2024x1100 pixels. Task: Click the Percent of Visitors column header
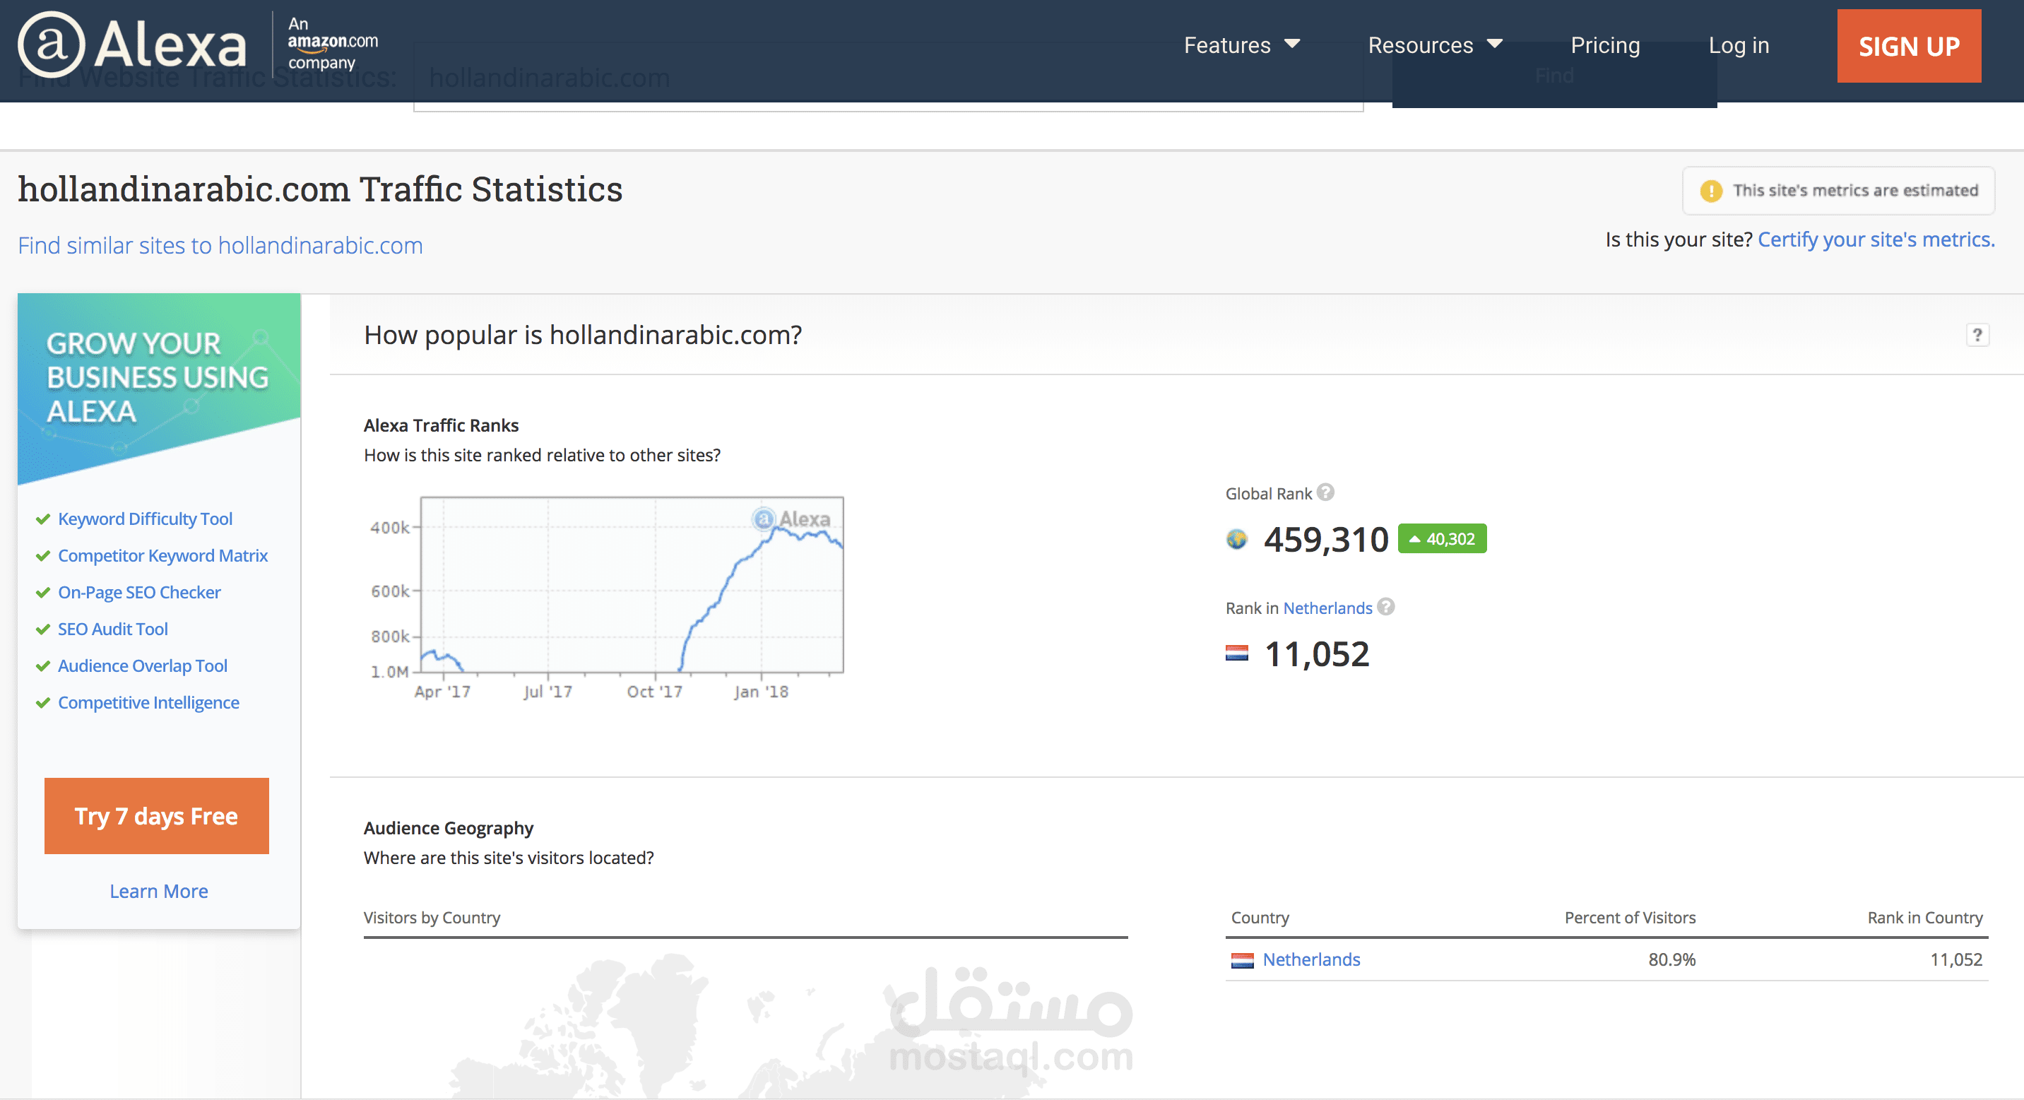(x=1630, y=918)
